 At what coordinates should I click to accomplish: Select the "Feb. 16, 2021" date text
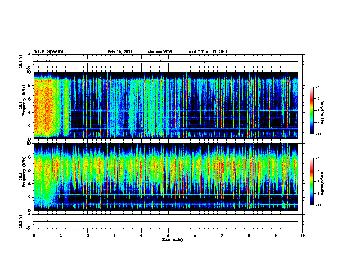pos(120,52)
